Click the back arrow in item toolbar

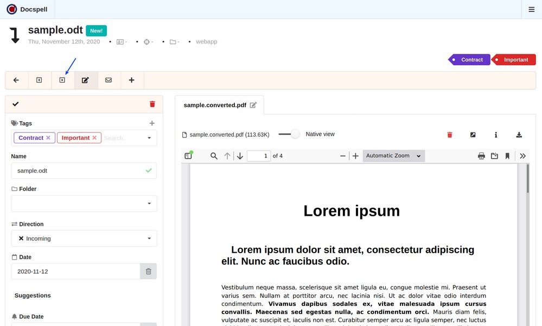coord(16,80)
